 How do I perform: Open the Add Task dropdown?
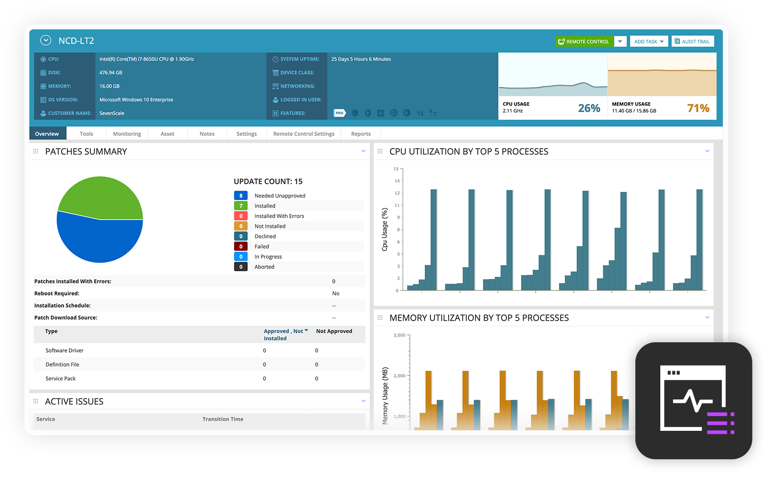click(649, 42)
